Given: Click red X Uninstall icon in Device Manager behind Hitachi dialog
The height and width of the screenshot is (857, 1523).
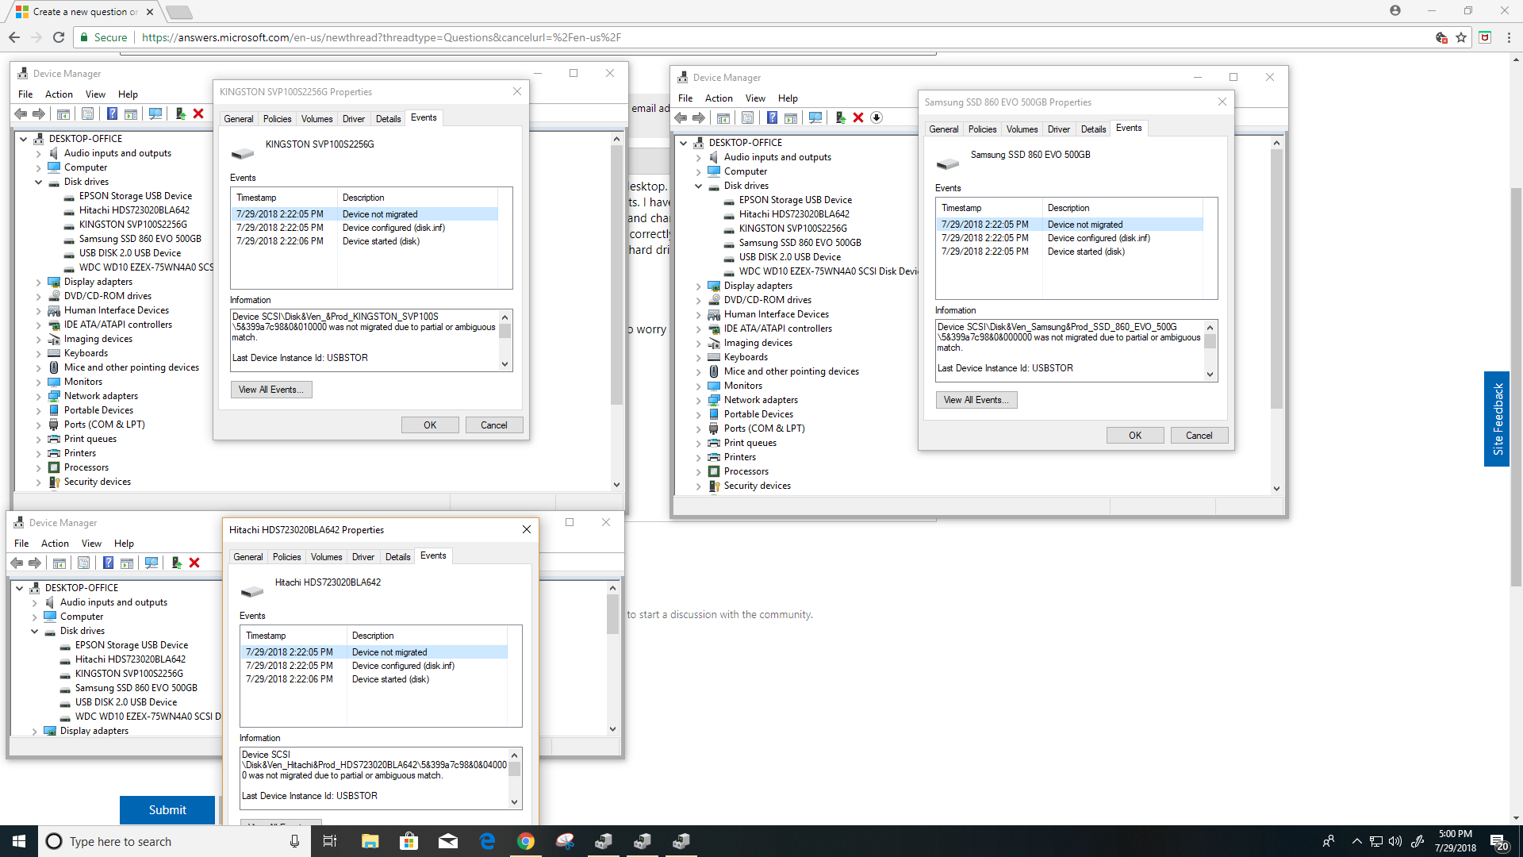Looking at the screenshot, I should pos(194,563).
